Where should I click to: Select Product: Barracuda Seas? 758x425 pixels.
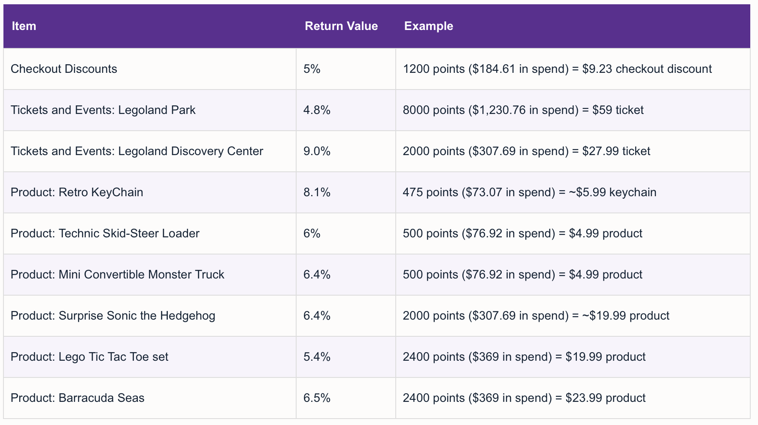click(x=77, y=398)
